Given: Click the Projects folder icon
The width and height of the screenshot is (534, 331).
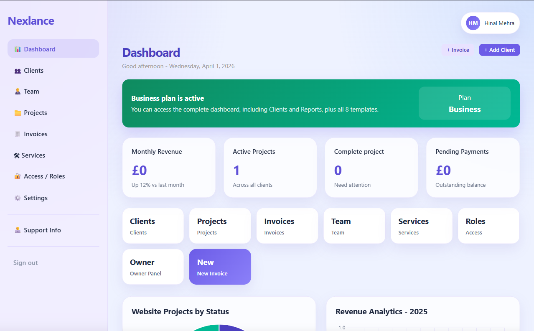Looking at the screenshot, I should point(17,112).
